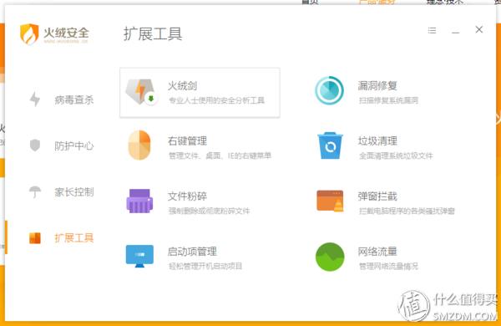The width and height of the screenshot is (501, 326).
Task: Open the 启动项管理 blue monitor icon
Action: (x=139, y=256)
